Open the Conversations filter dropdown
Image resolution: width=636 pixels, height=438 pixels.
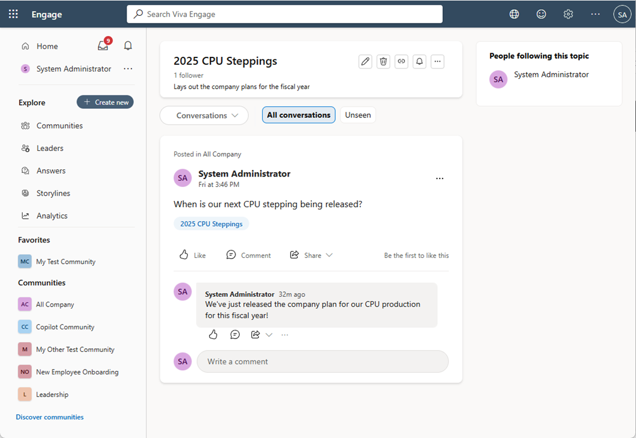pos(204,115)
